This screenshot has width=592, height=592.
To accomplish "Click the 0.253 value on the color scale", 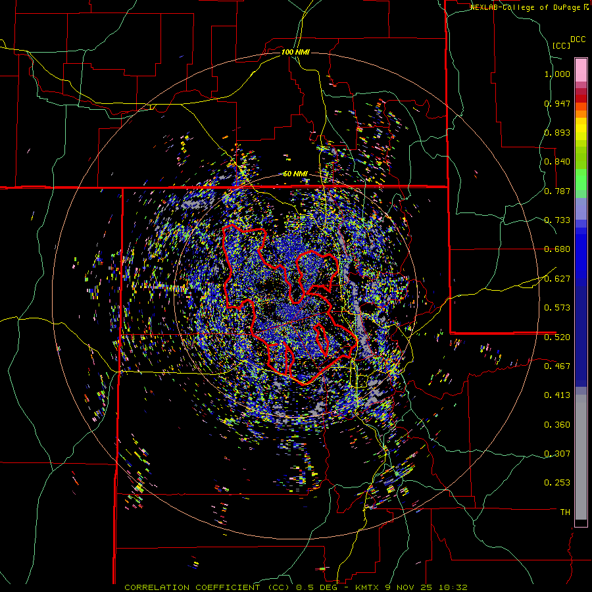I will [x=557, y=483].
